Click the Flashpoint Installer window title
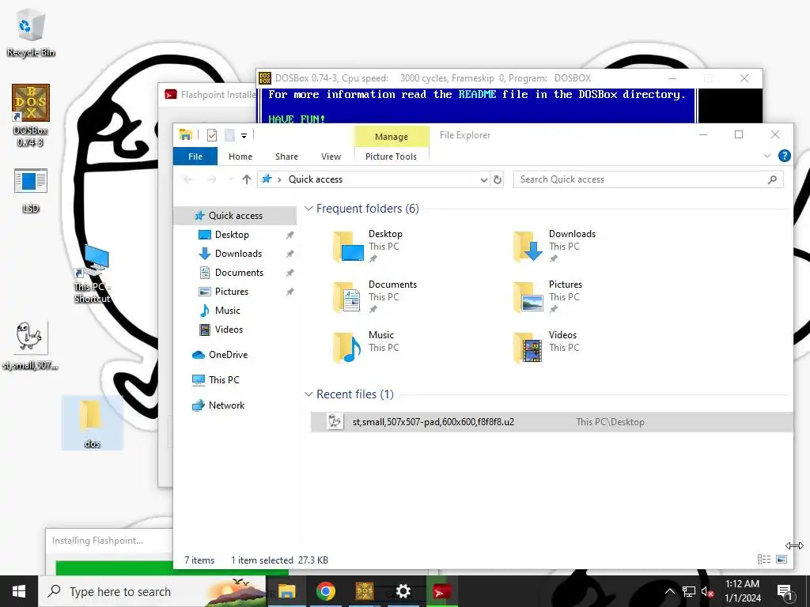 (218, 95)
